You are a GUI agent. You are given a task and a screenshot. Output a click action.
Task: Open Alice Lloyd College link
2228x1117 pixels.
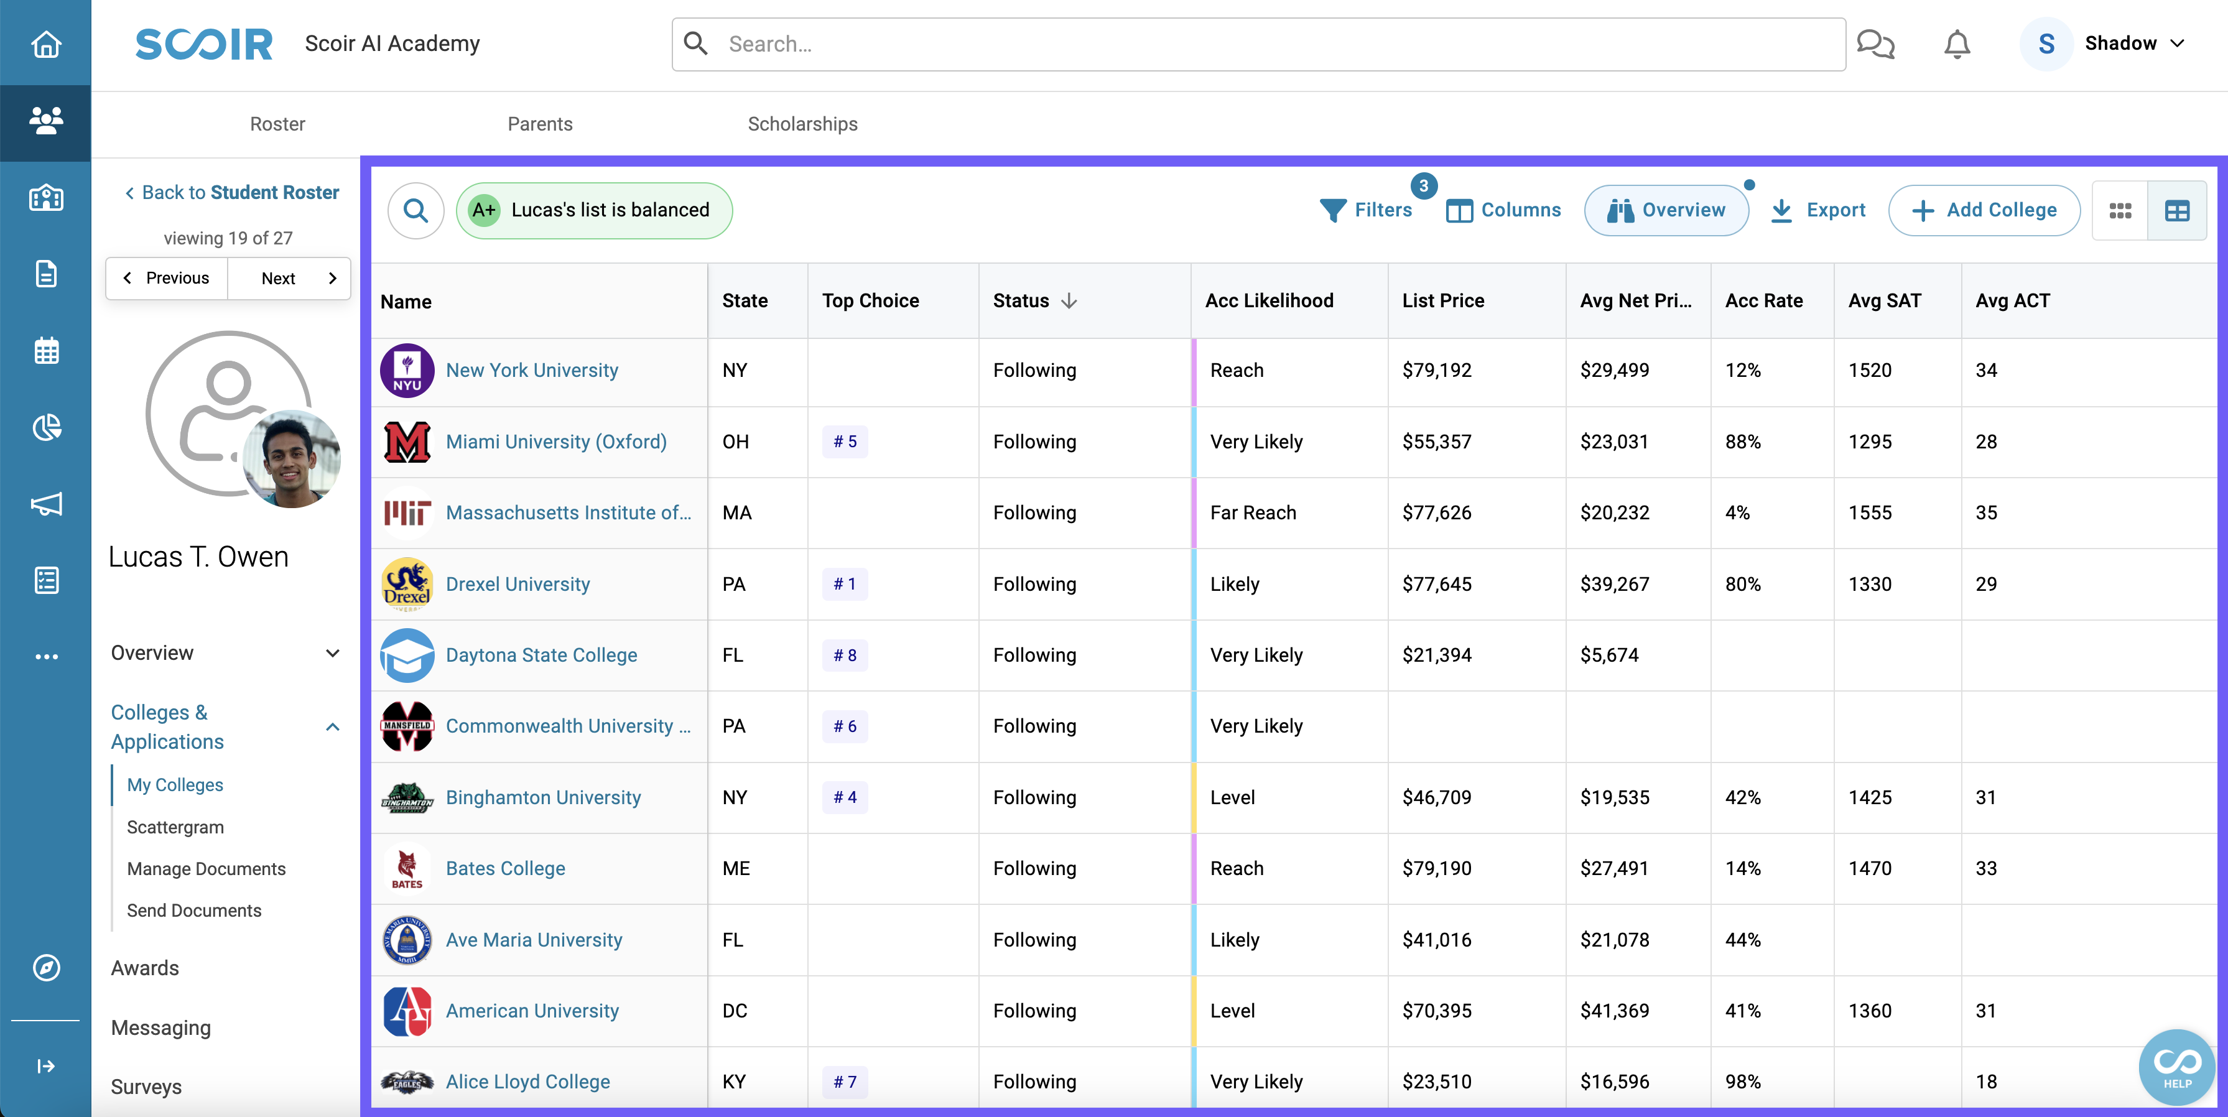(527, 1082)
